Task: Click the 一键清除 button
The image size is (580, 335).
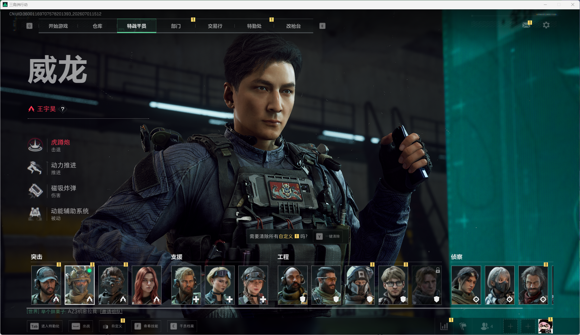Action: pyautogui.click(x=328, y=236)
